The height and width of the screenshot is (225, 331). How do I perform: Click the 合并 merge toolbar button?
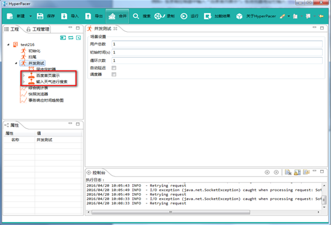pos(118,16)
